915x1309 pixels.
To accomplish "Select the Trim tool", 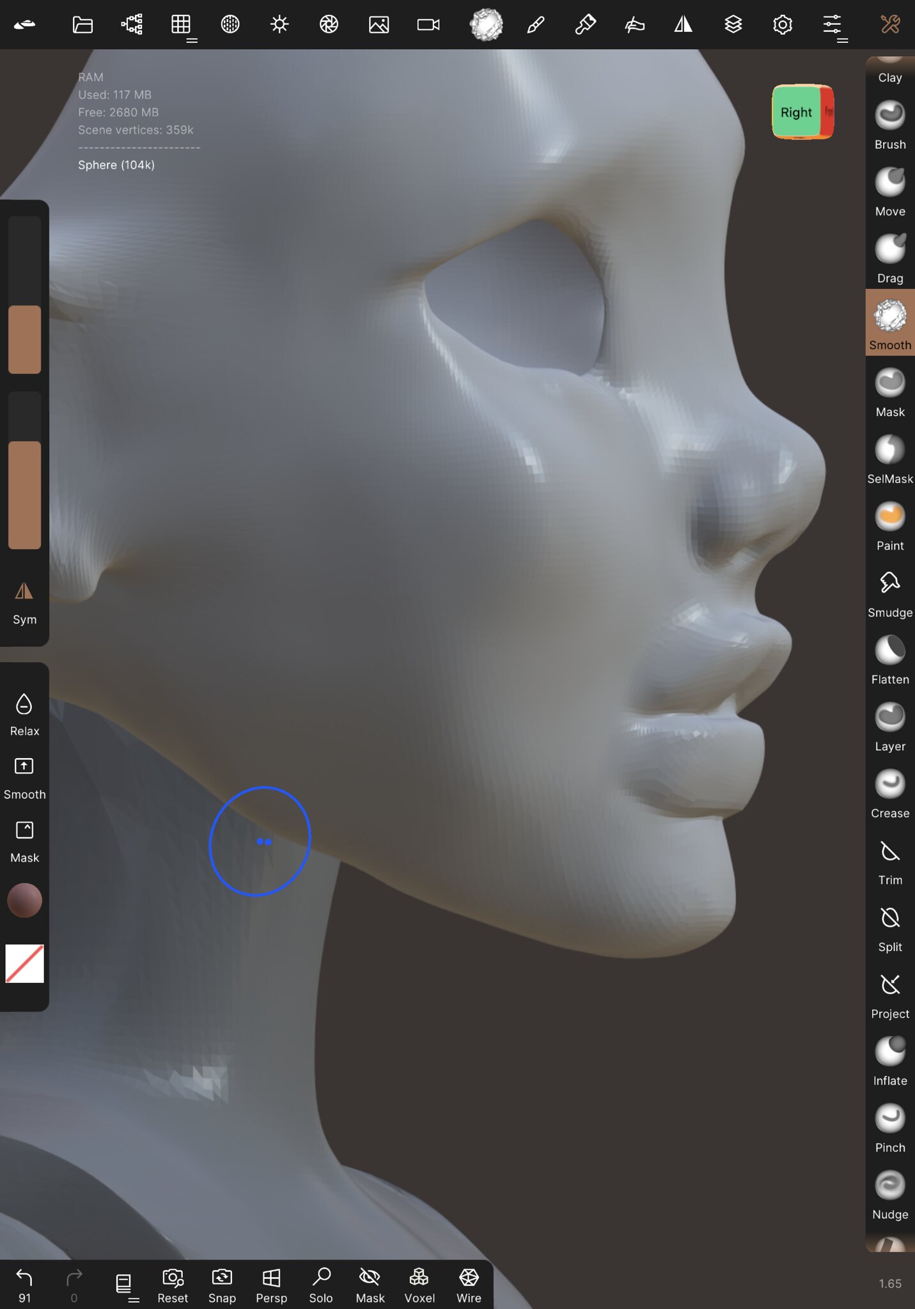I will [890, 861].
